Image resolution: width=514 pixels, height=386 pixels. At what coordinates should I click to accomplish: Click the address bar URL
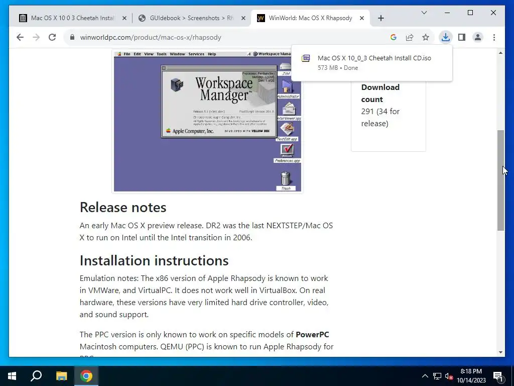pyautogui.click(x=151, y=37)
